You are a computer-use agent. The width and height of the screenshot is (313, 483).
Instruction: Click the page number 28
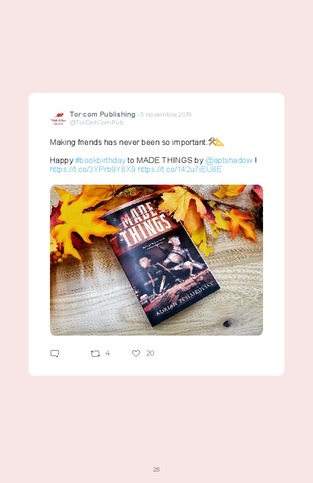156,469
